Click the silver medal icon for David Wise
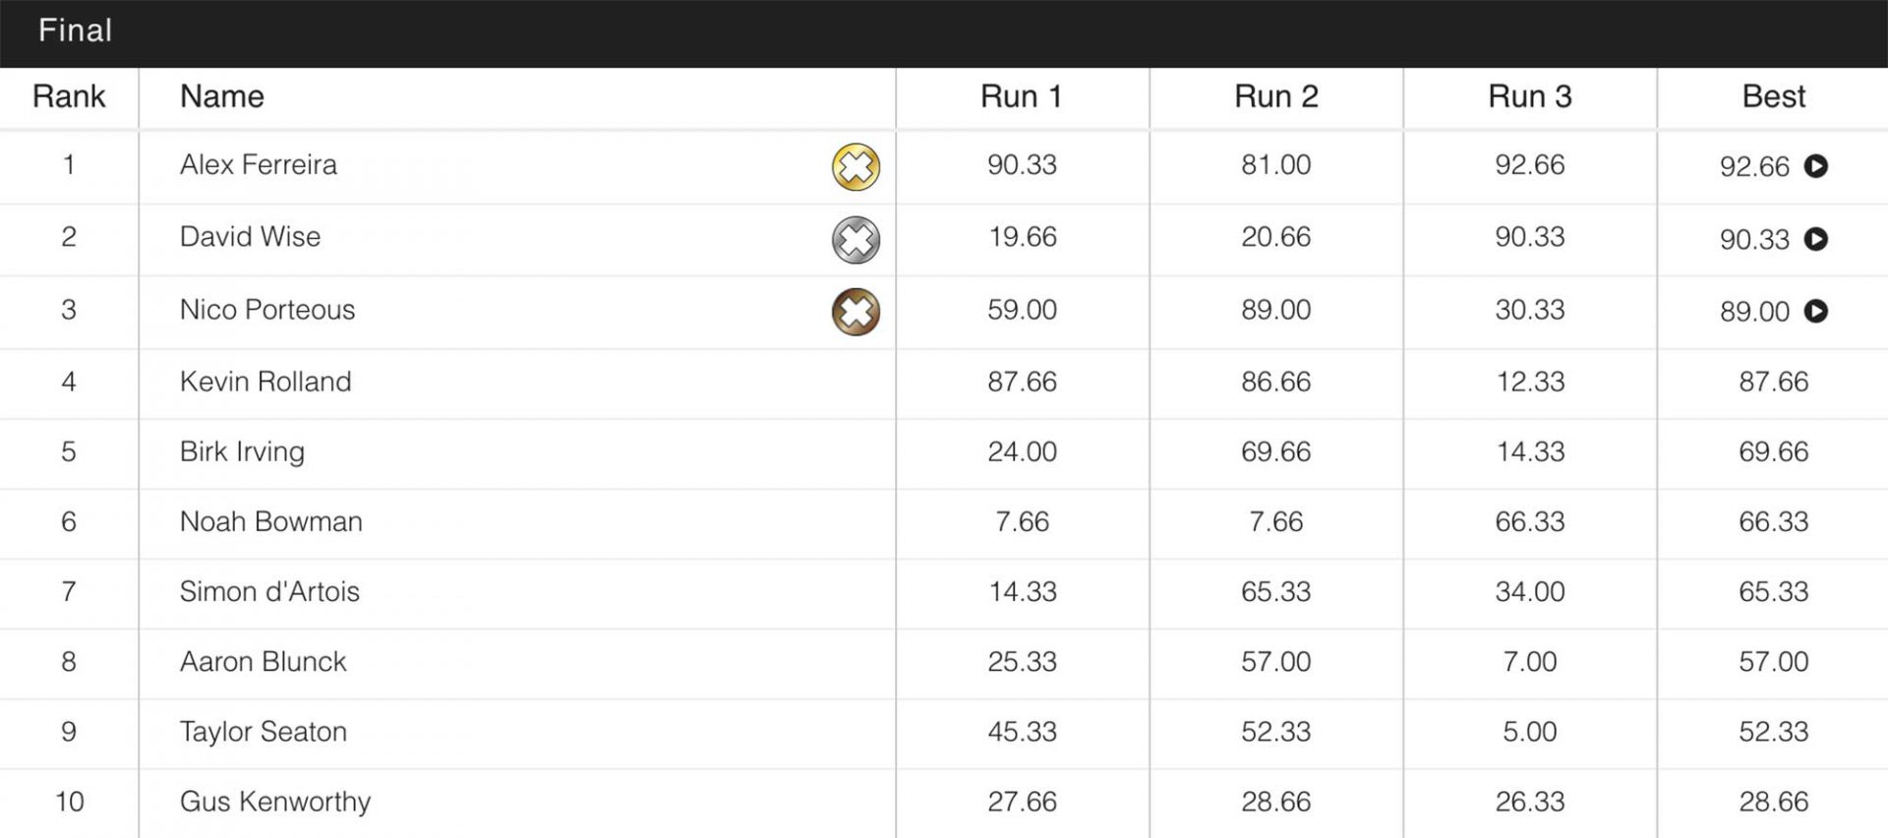The width and height of the screenshot is (1888, 838). click(855, 240)
